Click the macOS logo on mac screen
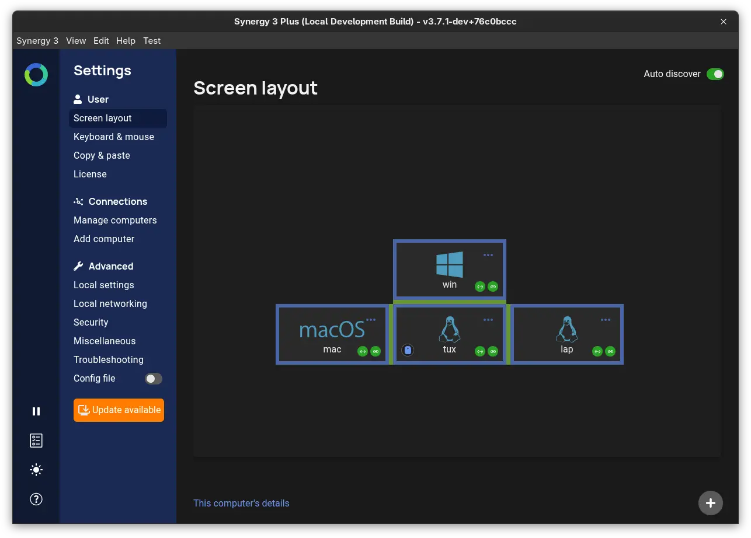 pyautogui.click(x=332, y=330)
